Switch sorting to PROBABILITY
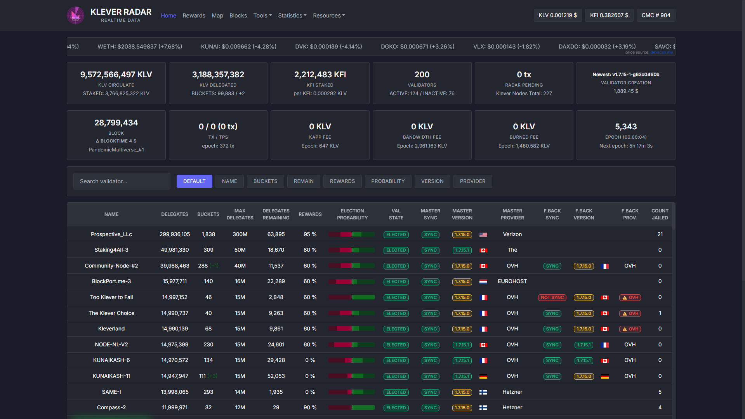Viewport: 745px width, 419px height. pyautogui.click(x=388, y=181)
